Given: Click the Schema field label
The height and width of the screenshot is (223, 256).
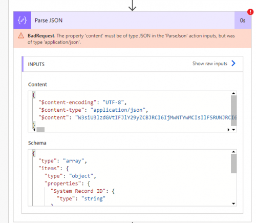Looking at the screenshot, I should point(37,143).
